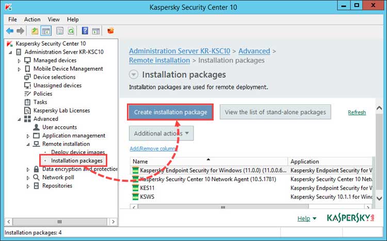This screenshot has width=387, height=241.
Task: Click the content pane scroll-down arrow
Action: (x=379, y=198)
